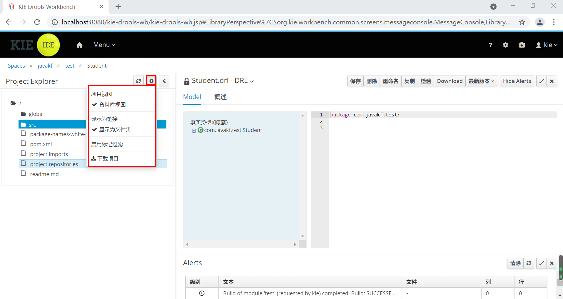Click 删除 delete button
Viewport: 563px width, 299px height.
click(x=372, y=81)
